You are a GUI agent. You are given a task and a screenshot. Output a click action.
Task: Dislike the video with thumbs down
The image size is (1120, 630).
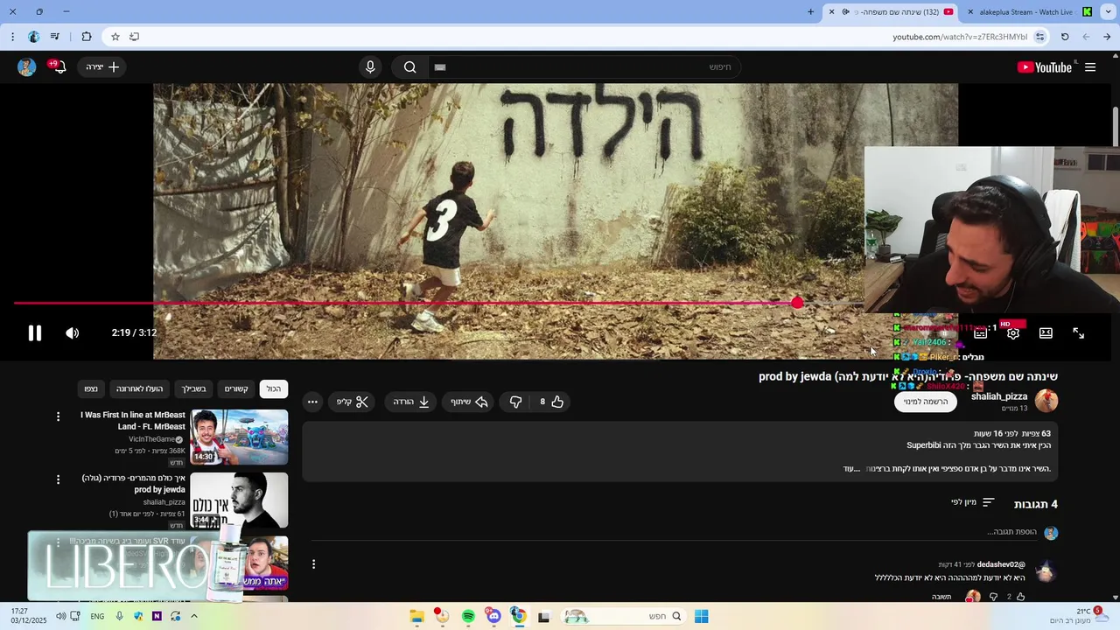point(516,402)
